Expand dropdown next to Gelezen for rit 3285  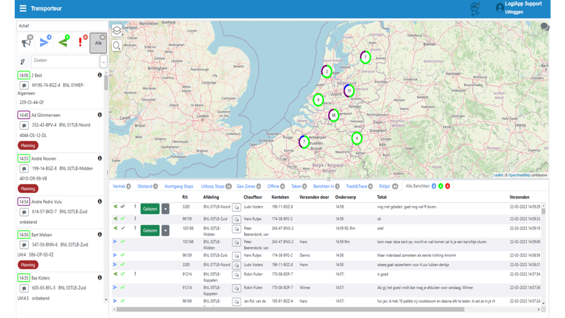pyautogui.click(x=165, y=209)
